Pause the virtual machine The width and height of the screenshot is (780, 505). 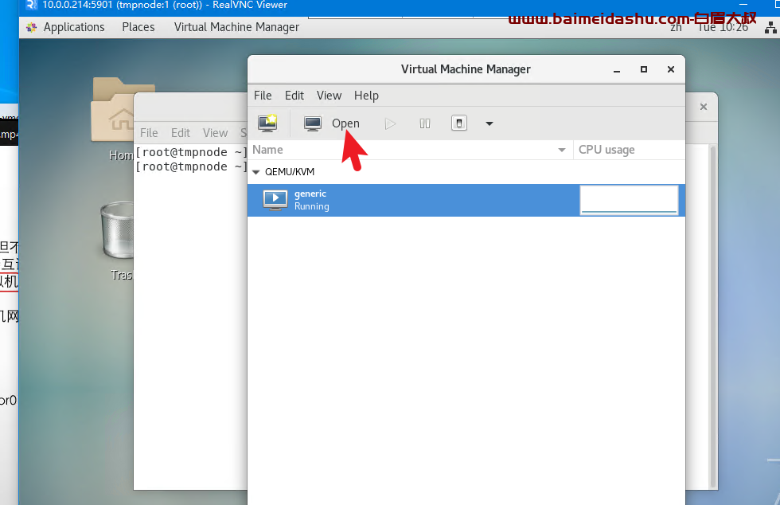tap(425, 123)
